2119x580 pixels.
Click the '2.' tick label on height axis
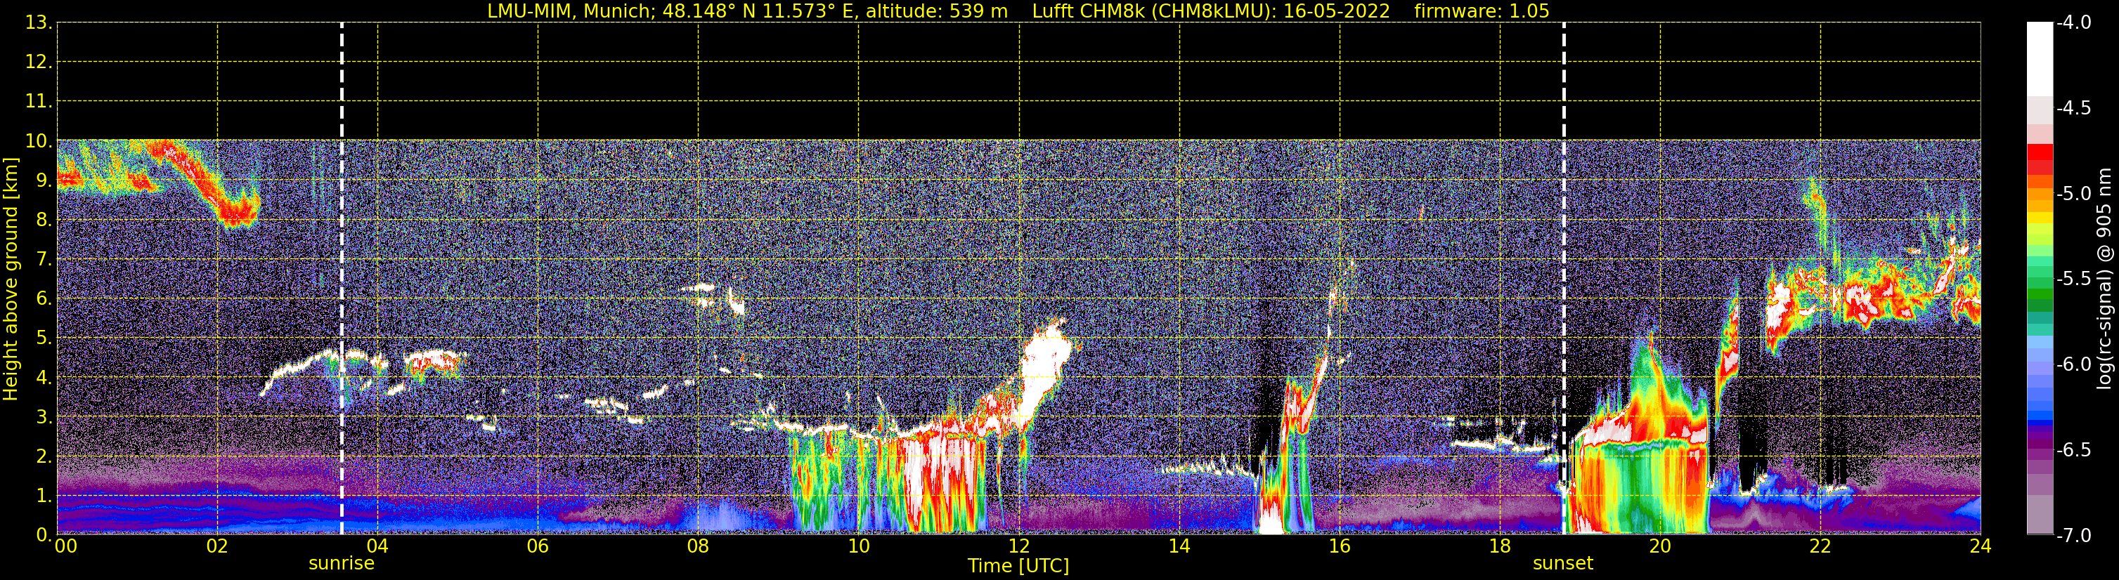pyautogui.click(x=44, y=456)
